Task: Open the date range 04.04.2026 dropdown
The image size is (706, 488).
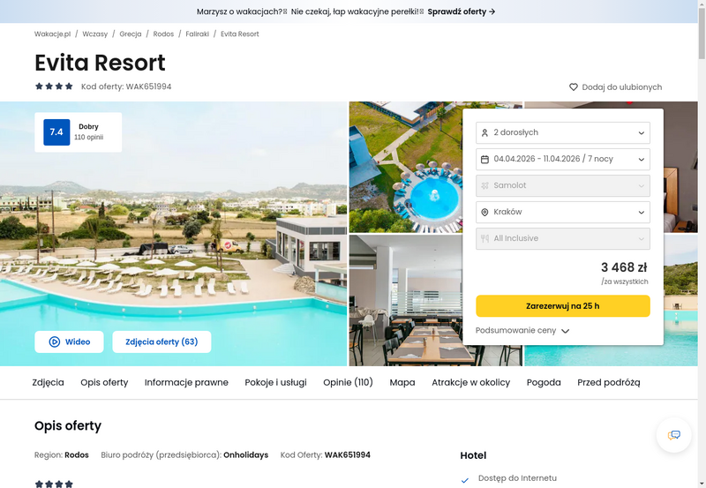Action: pos(563,160)
